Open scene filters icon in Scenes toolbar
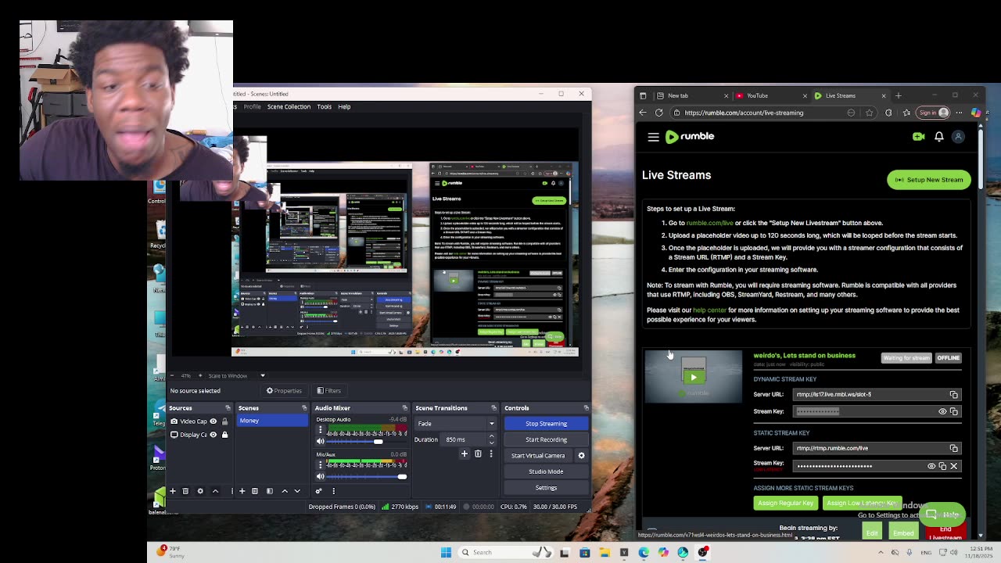Viewport: 1001px width, 563px height. click(269, 491)
